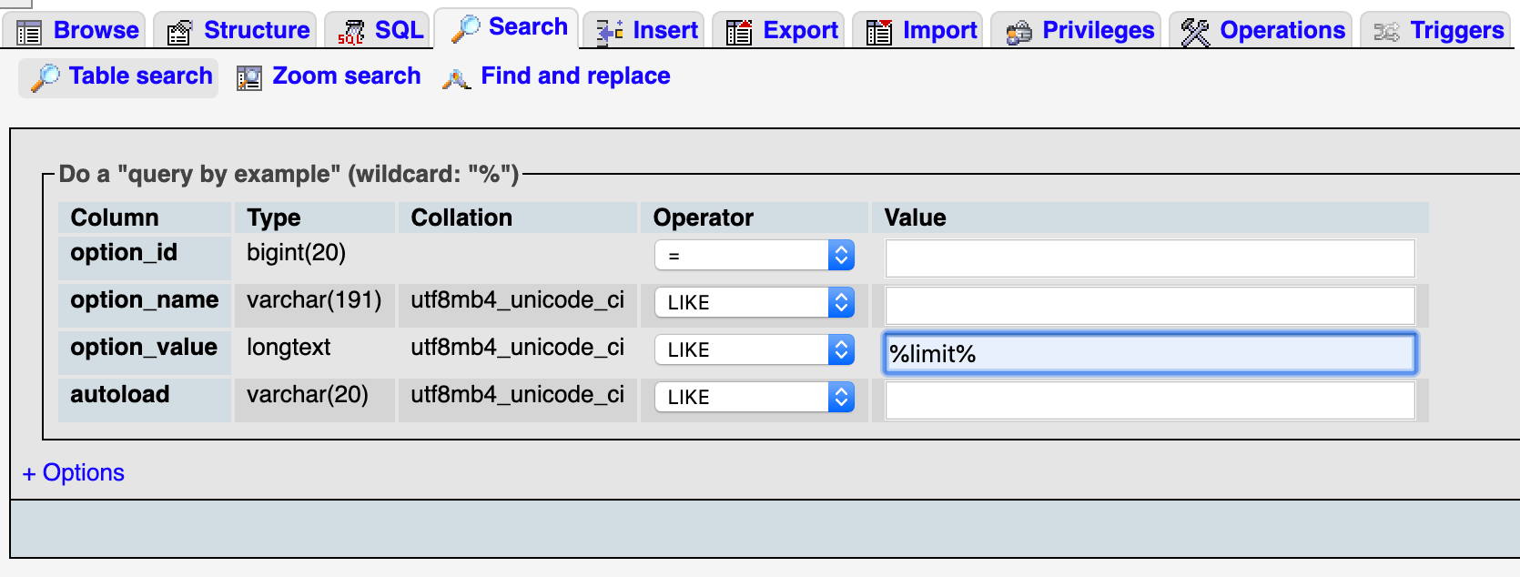The height and width of the screenshot is (577, 1520).
Task: Click the Column header cell
Action: point(145,218)
